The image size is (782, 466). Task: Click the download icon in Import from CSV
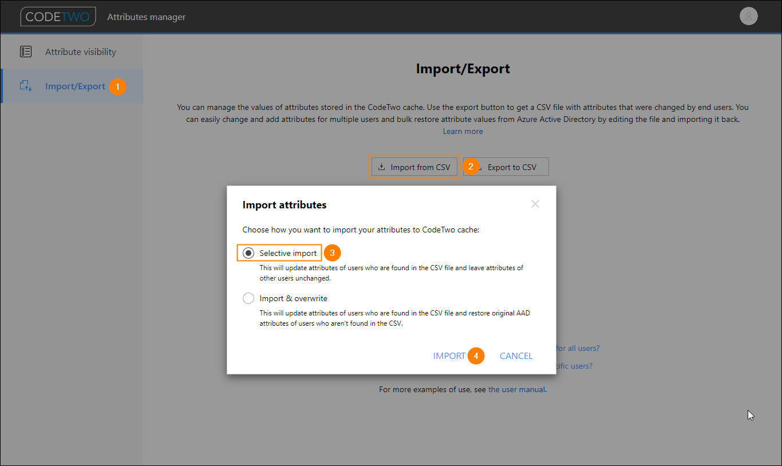382,167
